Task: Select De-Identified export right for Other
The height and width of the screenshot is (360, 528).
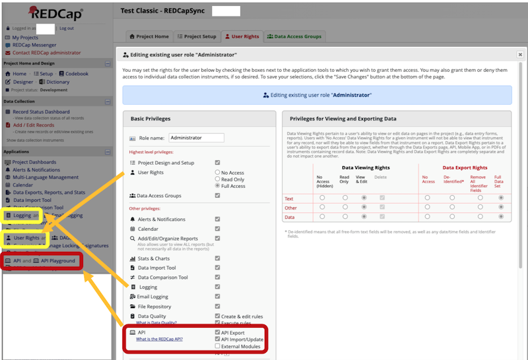Action: tap(452, 207)
